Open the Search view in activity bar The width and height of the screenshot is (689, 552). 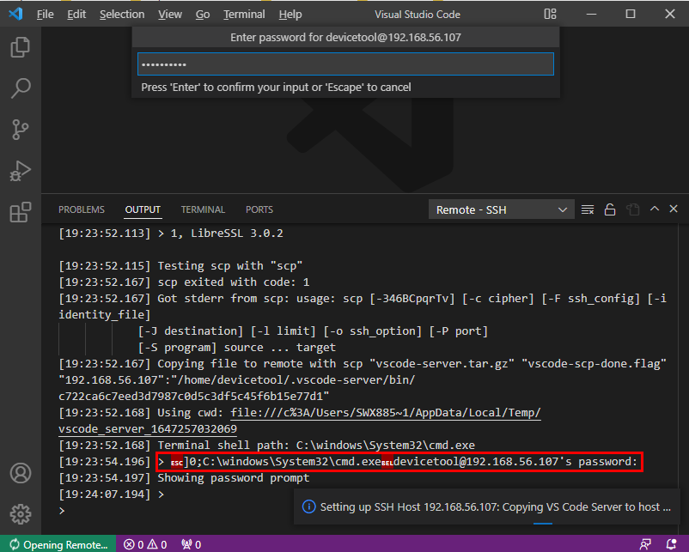(x=21, y=88)
